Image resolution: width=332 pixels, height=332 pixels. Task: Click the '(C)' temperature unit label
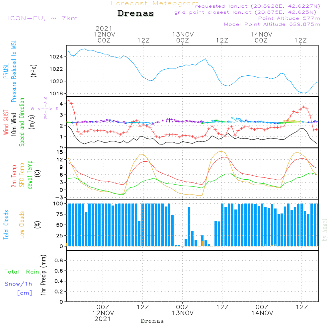click(38, 173)
